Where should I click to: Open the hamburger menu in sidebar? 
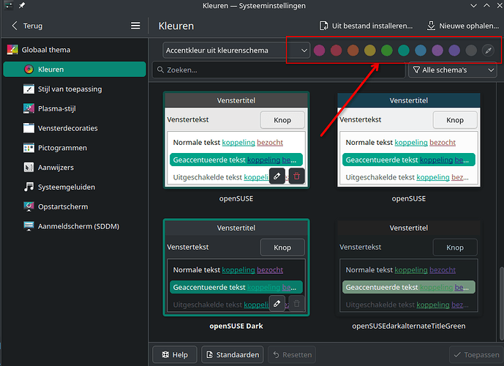tap(135, 26)
